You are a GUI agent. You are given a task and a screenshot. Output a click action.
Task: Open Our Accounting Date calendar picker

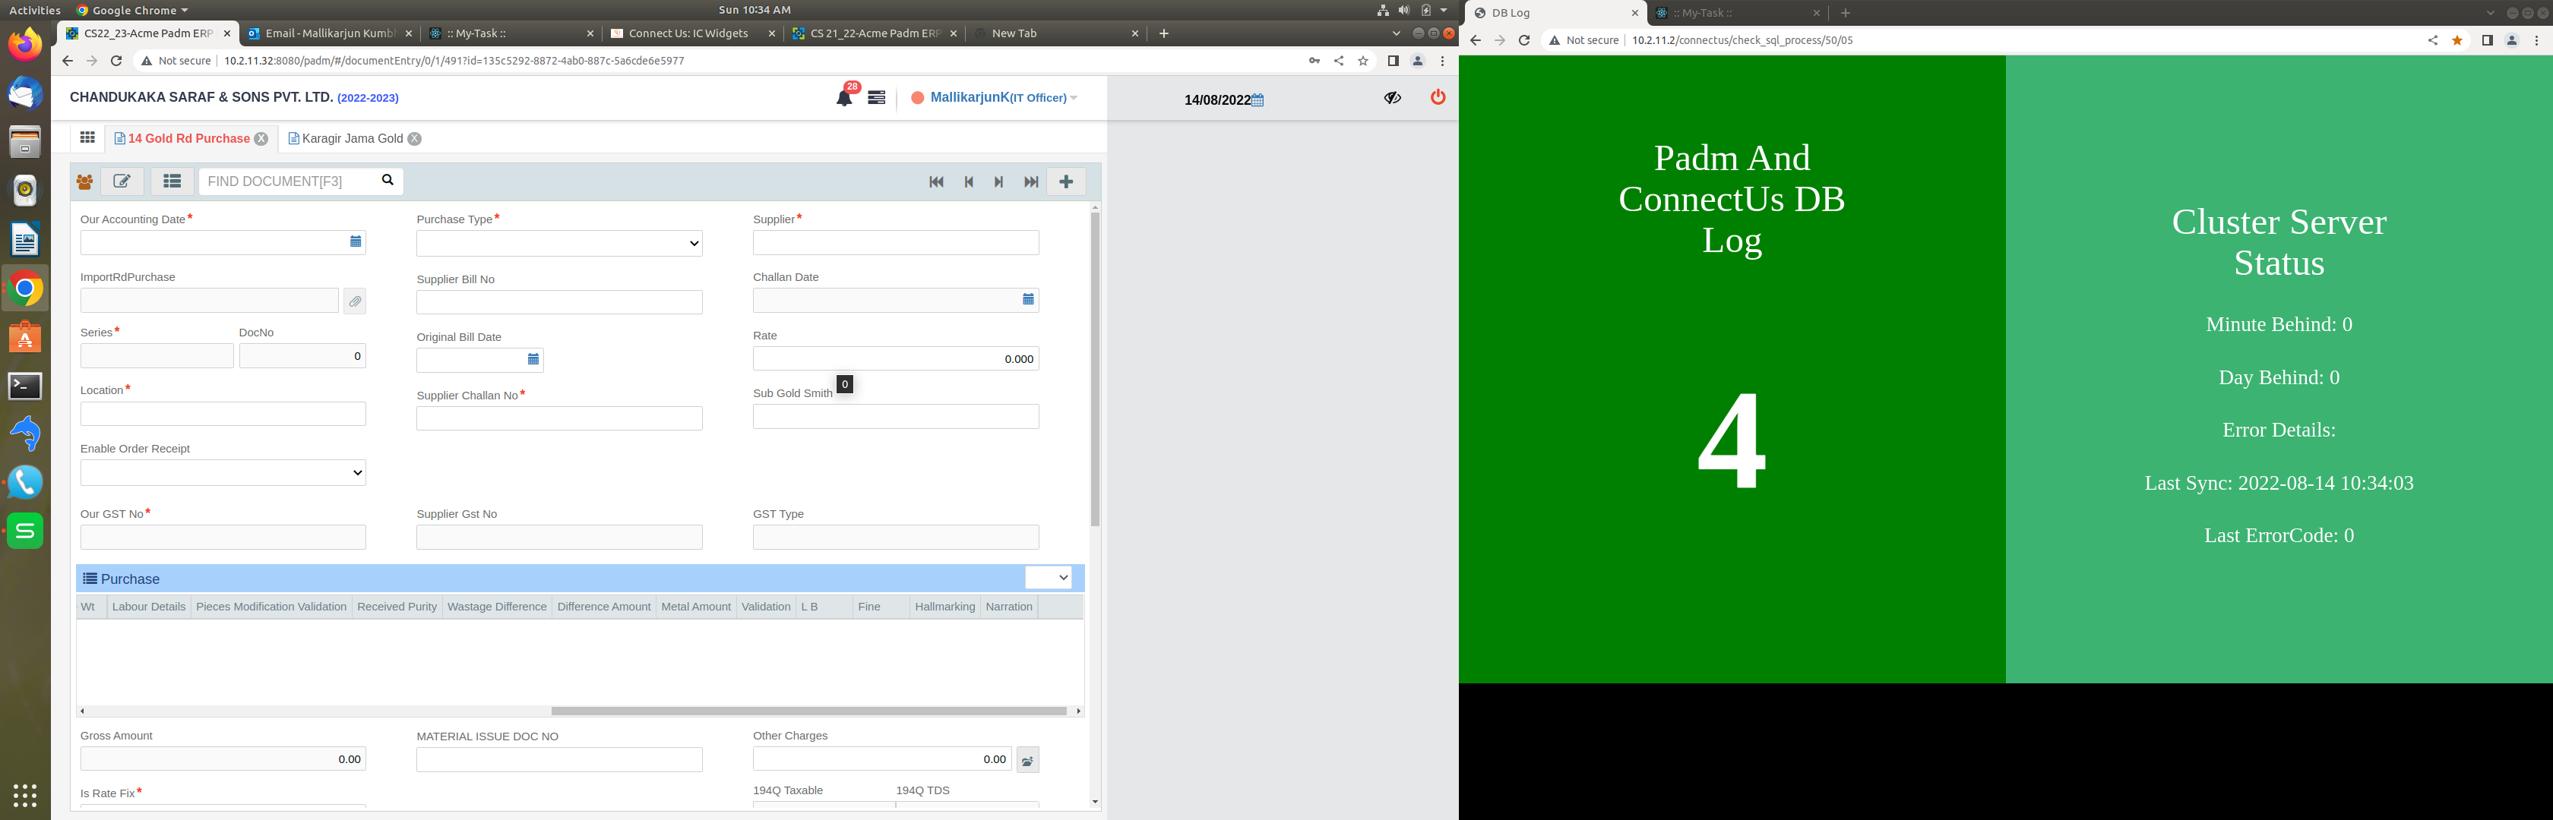pyautogui.click(x=356, y=241)
